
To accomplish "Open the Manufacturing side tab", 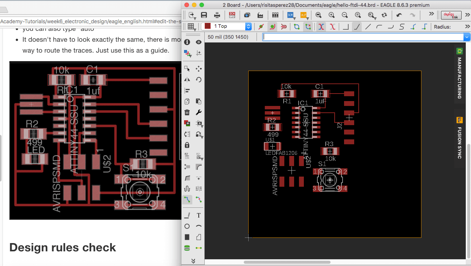I will click(459, 74).
